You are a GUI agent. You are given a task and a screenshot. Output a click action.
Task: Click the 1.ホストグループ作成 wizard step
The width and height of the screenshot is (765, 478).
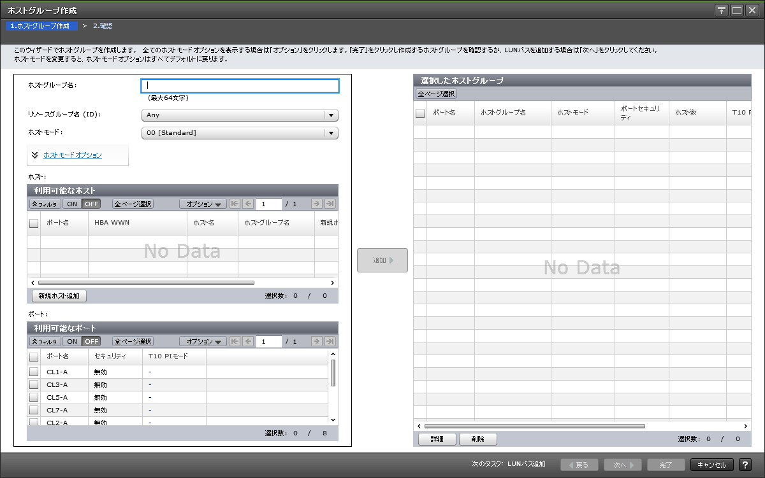[40, 26]
